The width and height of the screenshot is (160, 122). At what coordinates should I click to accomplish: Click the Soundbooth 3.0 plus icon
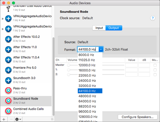coord(8,80)
